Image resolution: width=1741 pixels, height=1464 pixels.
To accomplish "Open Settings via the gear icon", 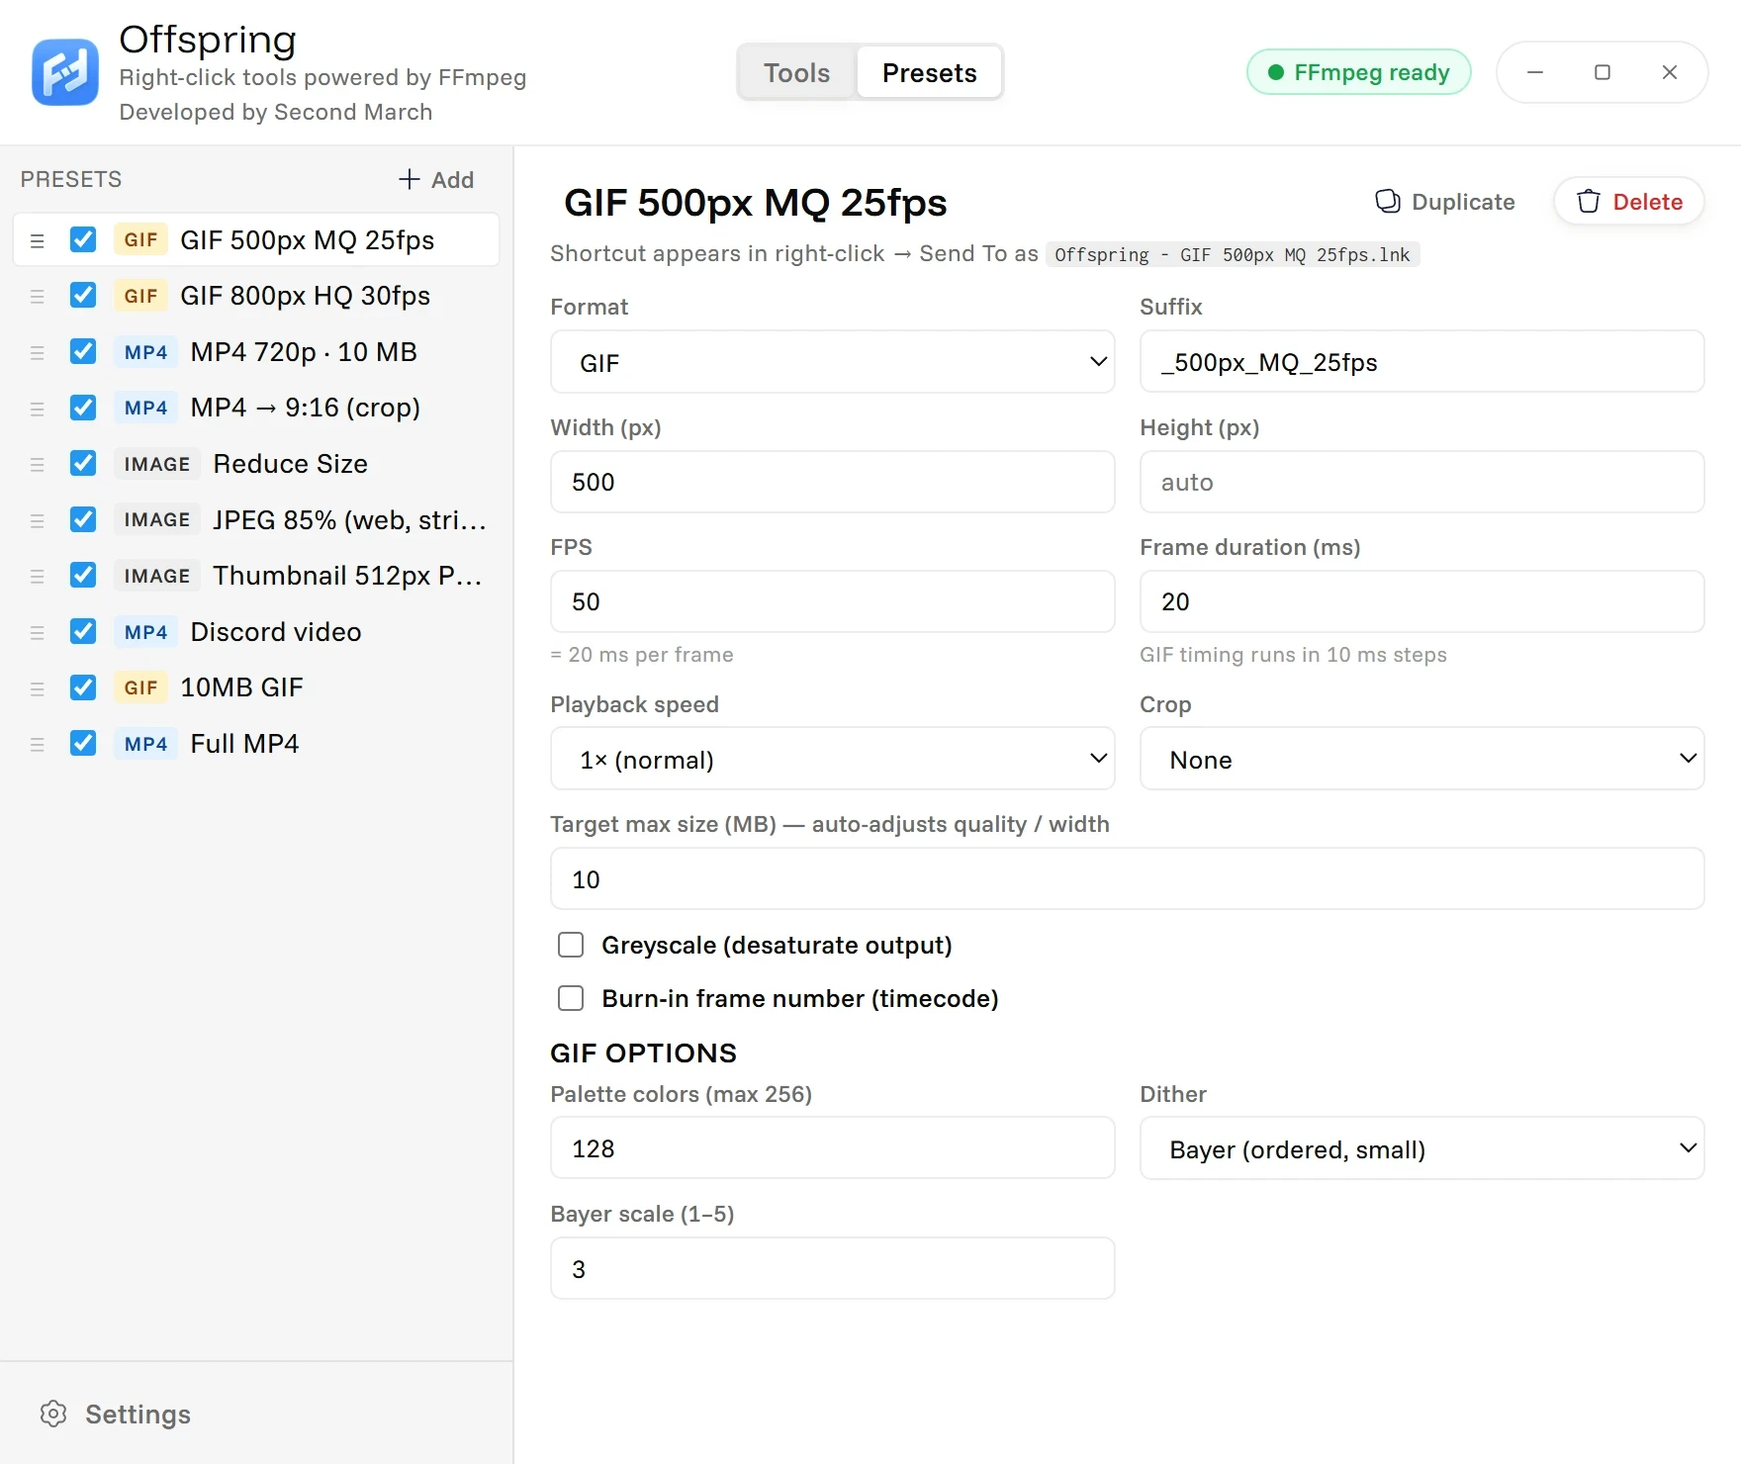I will point(53,1414).
